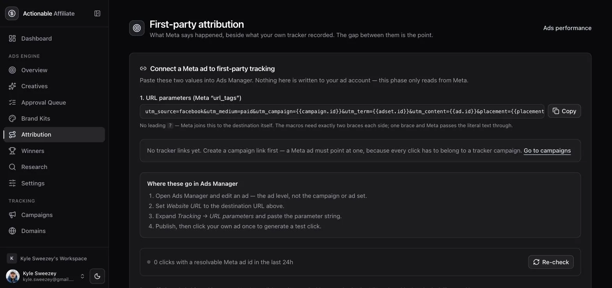The width and height of the screenshot is (612, 288).
Task: Open the Dashboard page
Action: pyautogui.click(x=54, y=38)
